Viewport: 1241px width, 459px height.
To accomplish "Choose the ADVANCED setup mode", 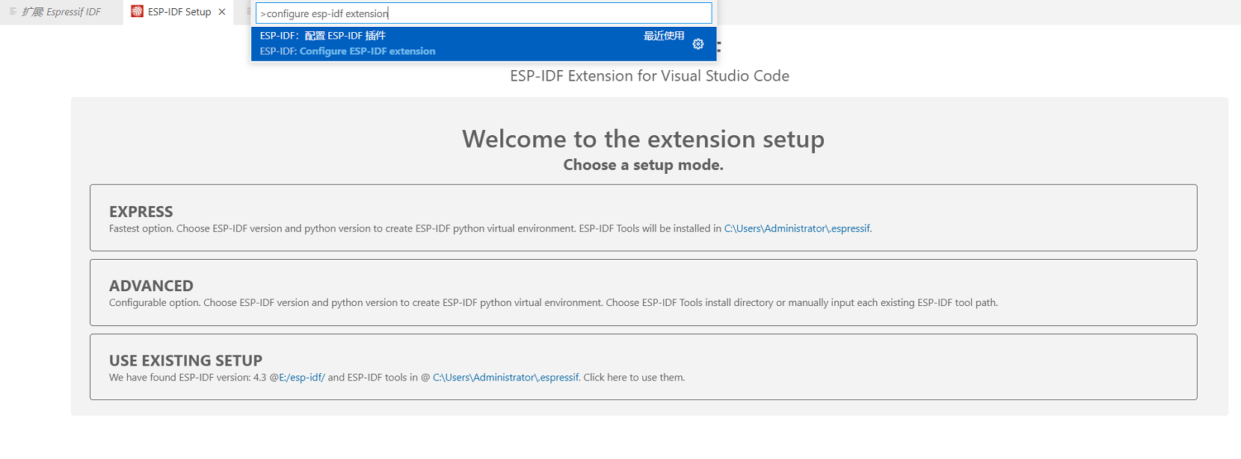I will (x=643, y=293).
